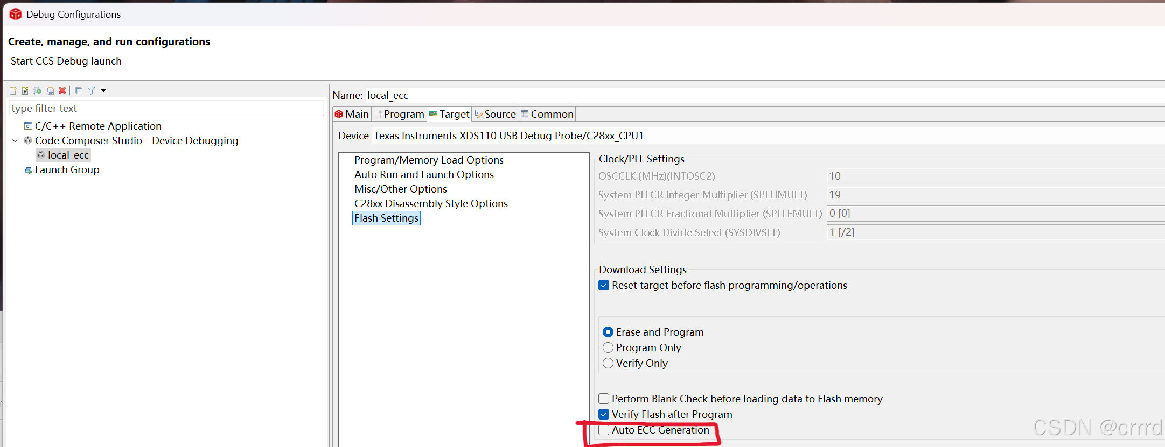The image size is (1165, 447).
Task: Collapse the Code Composer Studio tree node
Action: click(15, 140)
